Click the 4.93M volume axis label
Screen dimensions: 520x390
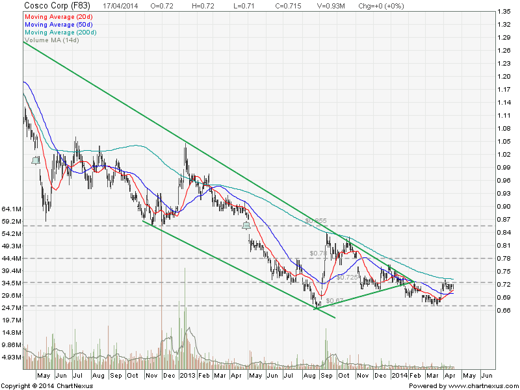pyautogui.click(x=12, y=357)
